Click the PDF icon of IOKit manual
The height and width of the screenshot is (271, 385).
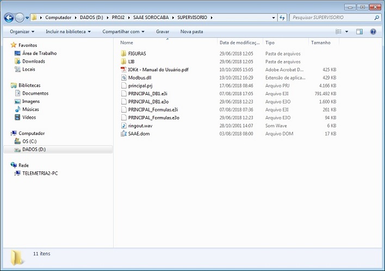(124, 70)
